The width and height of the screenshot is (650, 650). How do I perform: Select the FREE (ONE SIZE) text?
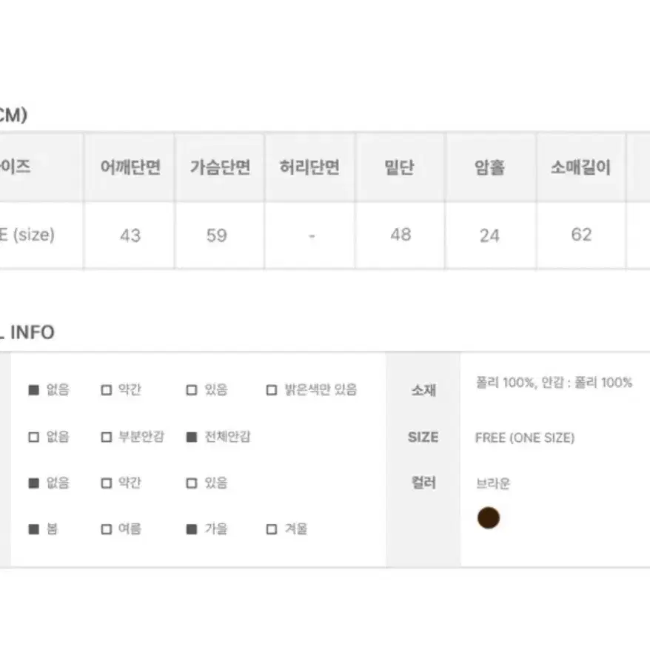pos(525,438)
